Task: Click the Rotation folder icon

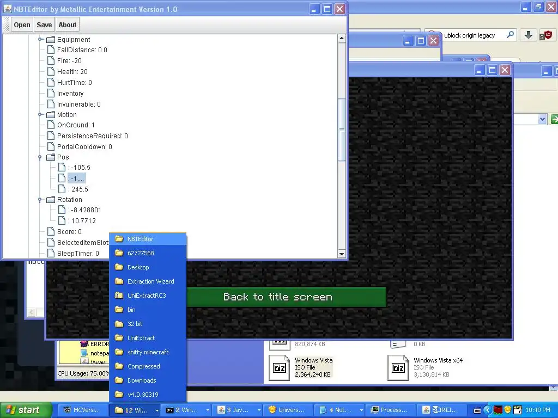Action: click(51, 200)
